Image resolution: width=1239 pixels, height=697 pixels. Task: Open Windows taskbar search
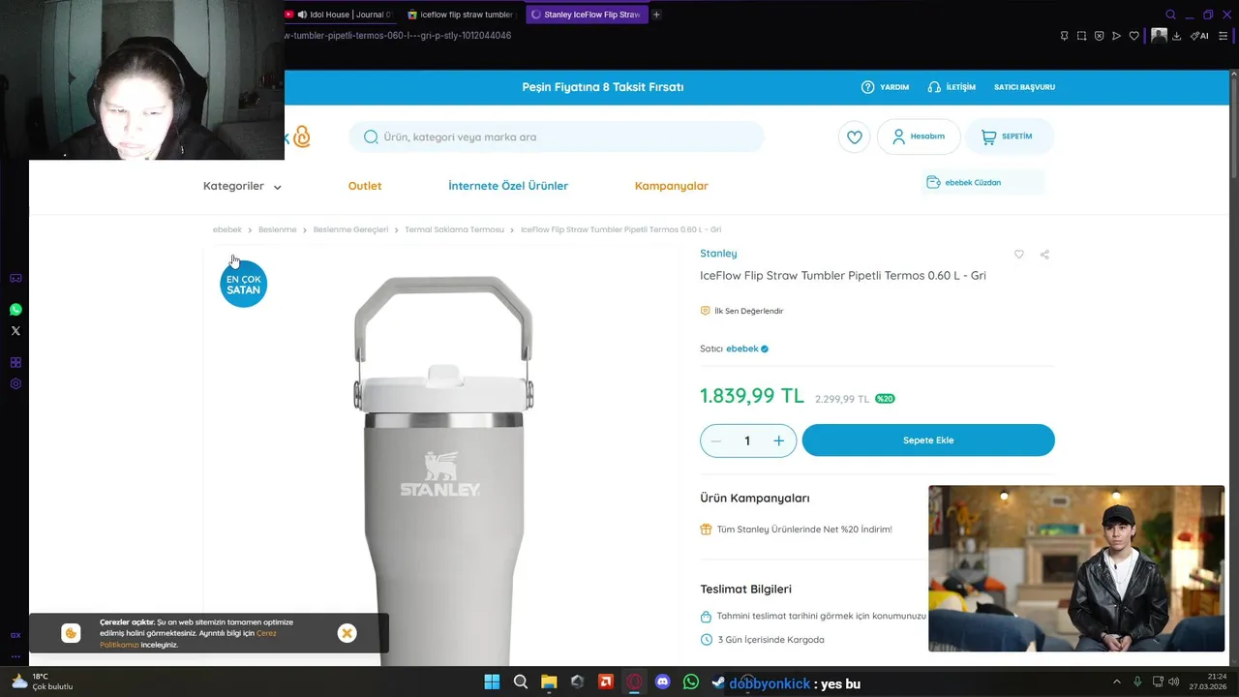tap(521, 682)
